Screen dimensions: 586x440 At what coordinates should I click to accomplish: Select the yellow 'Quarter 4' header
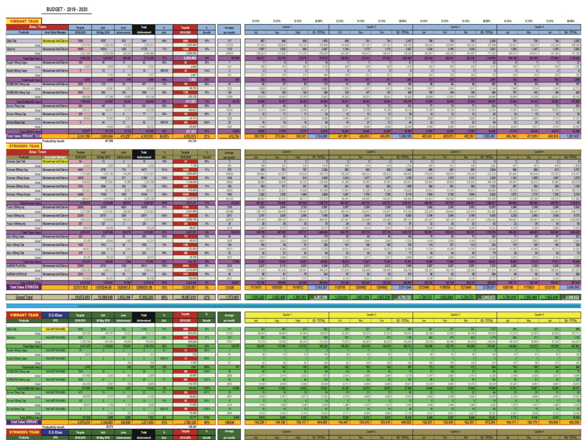pyautogui.click(x=539, y=314)
